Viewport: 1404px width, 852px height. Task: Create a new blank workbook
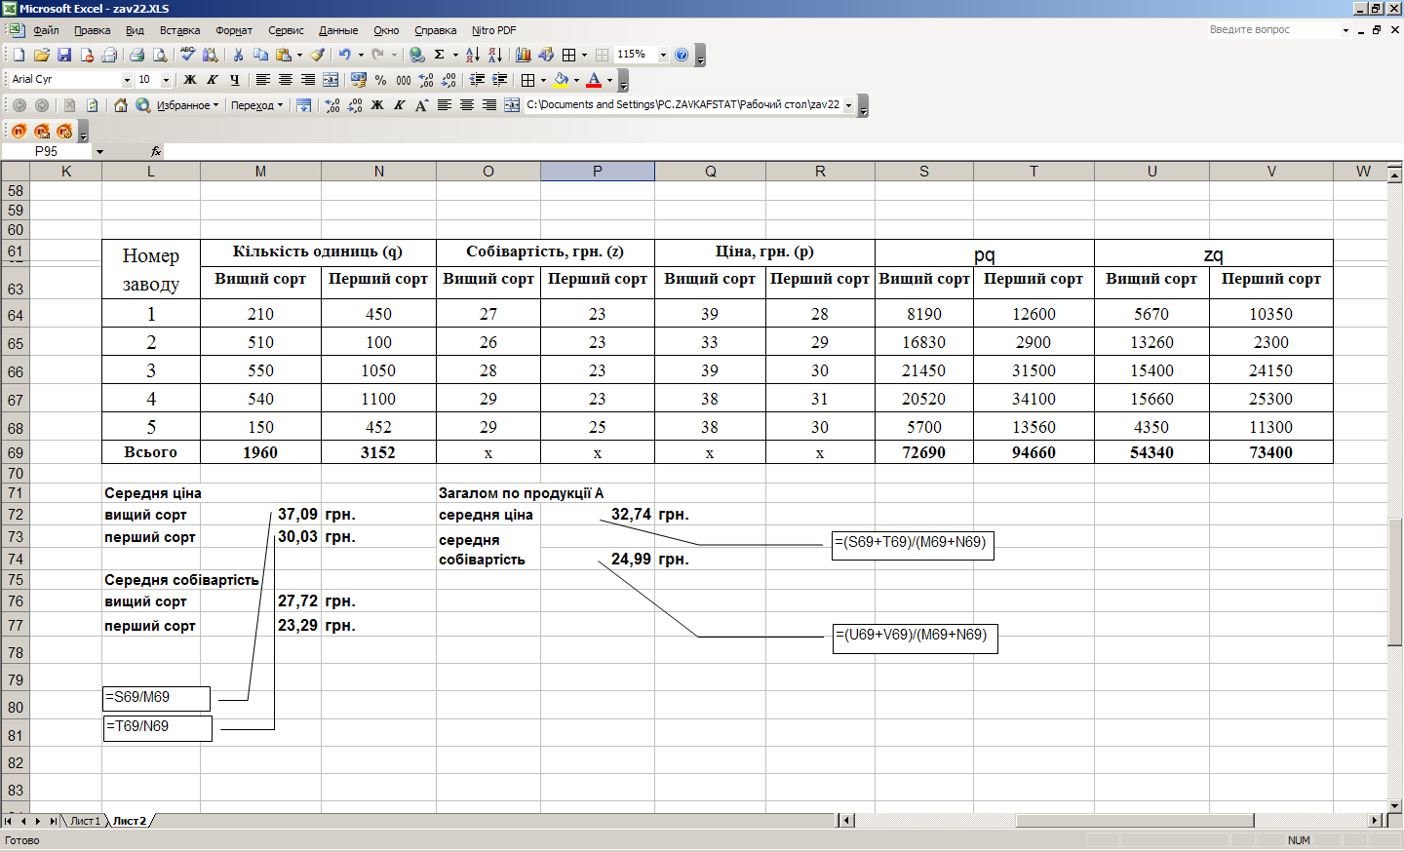click(19, 55)
